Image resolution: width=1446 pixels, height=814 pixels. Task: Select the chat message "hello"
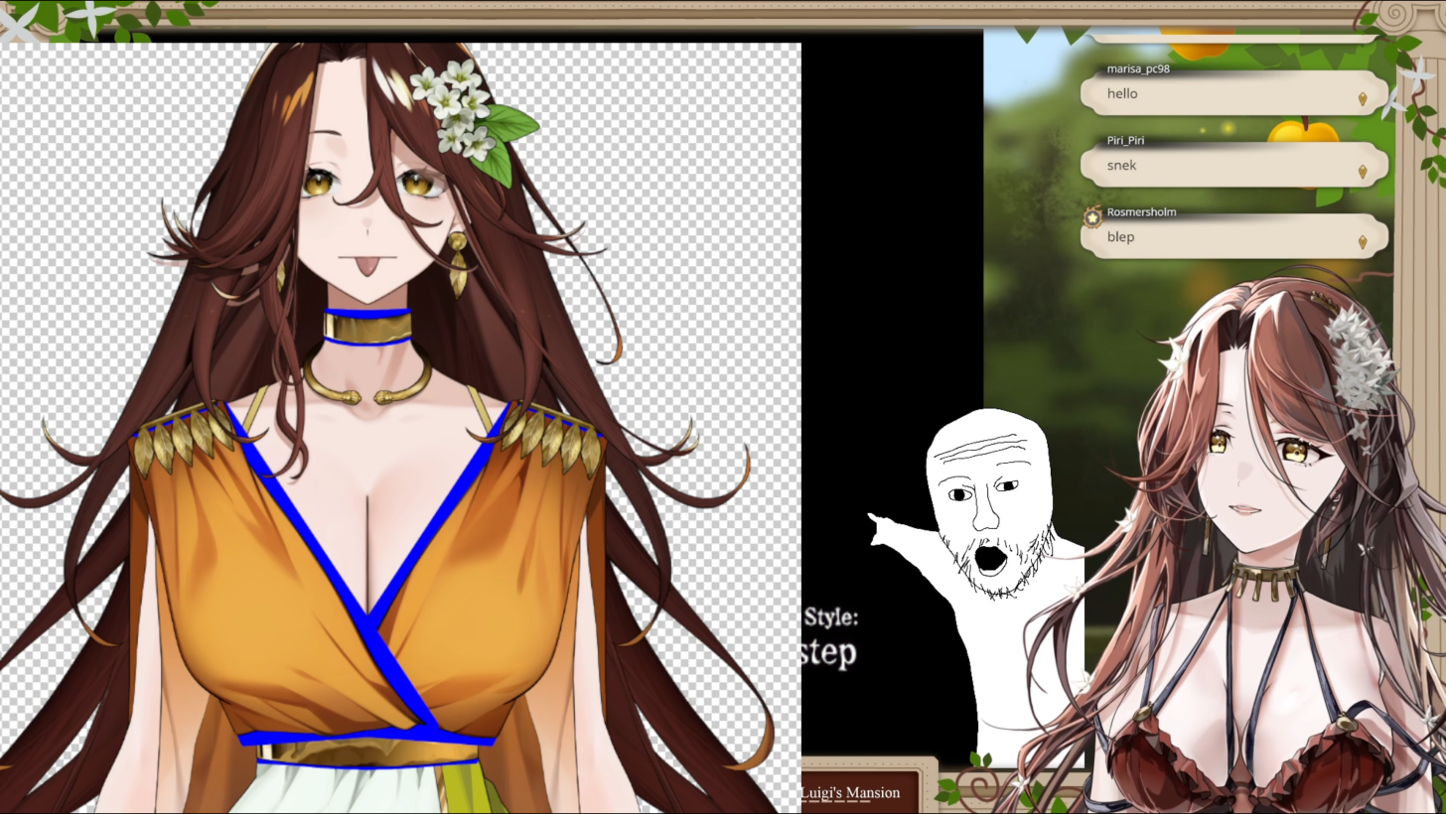click(x=1122, y=93)
